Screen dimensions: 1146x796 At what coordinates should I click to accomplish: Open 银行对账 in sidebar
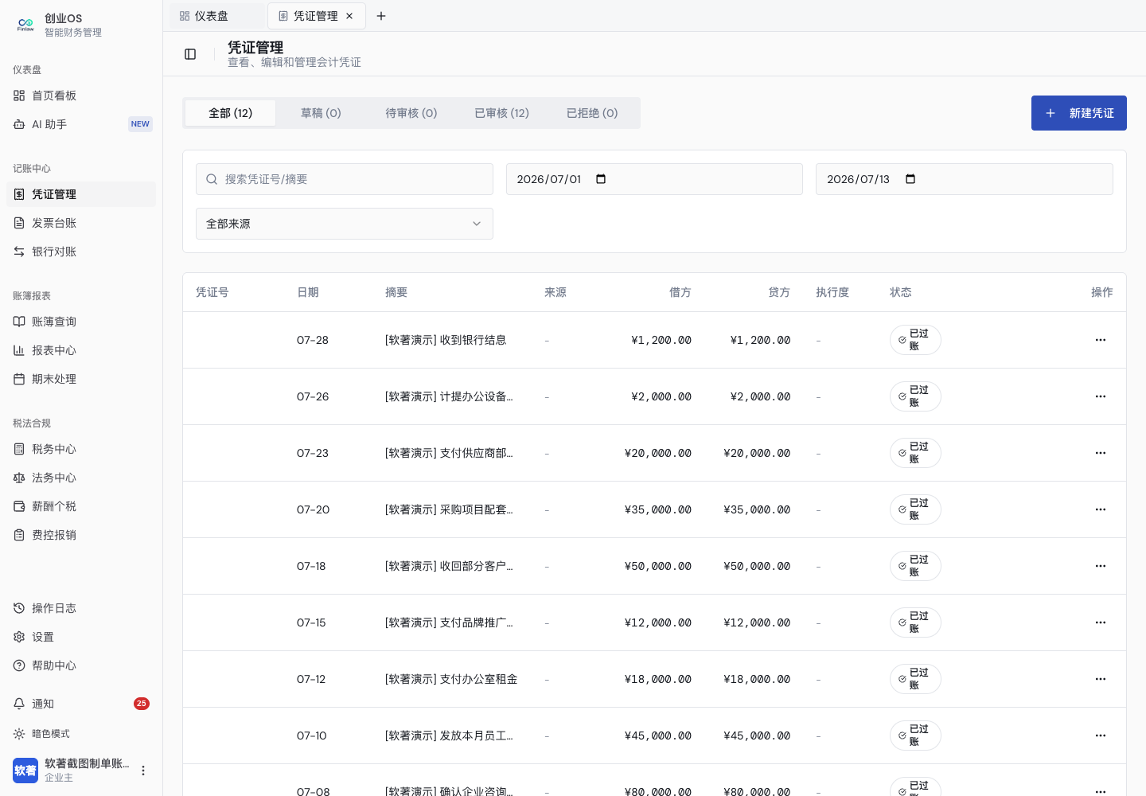coord(81,252)
